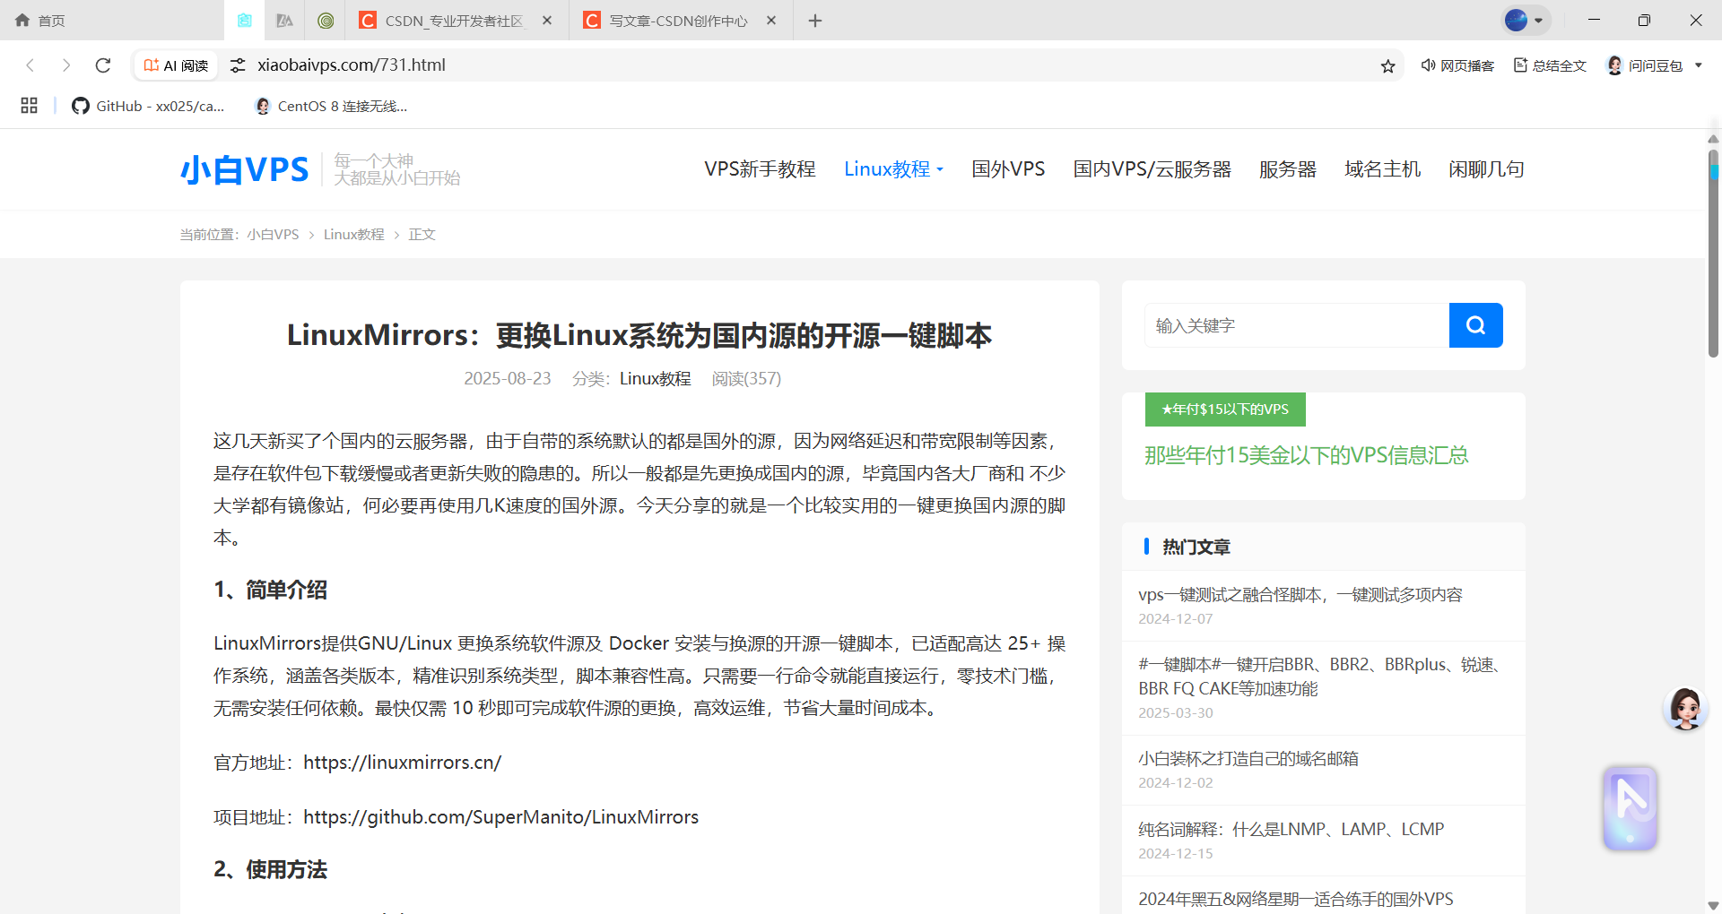1722x914 pixels.
Task: Expand the 问问豆包 dropdown arrow
Action: [1699, 65]
